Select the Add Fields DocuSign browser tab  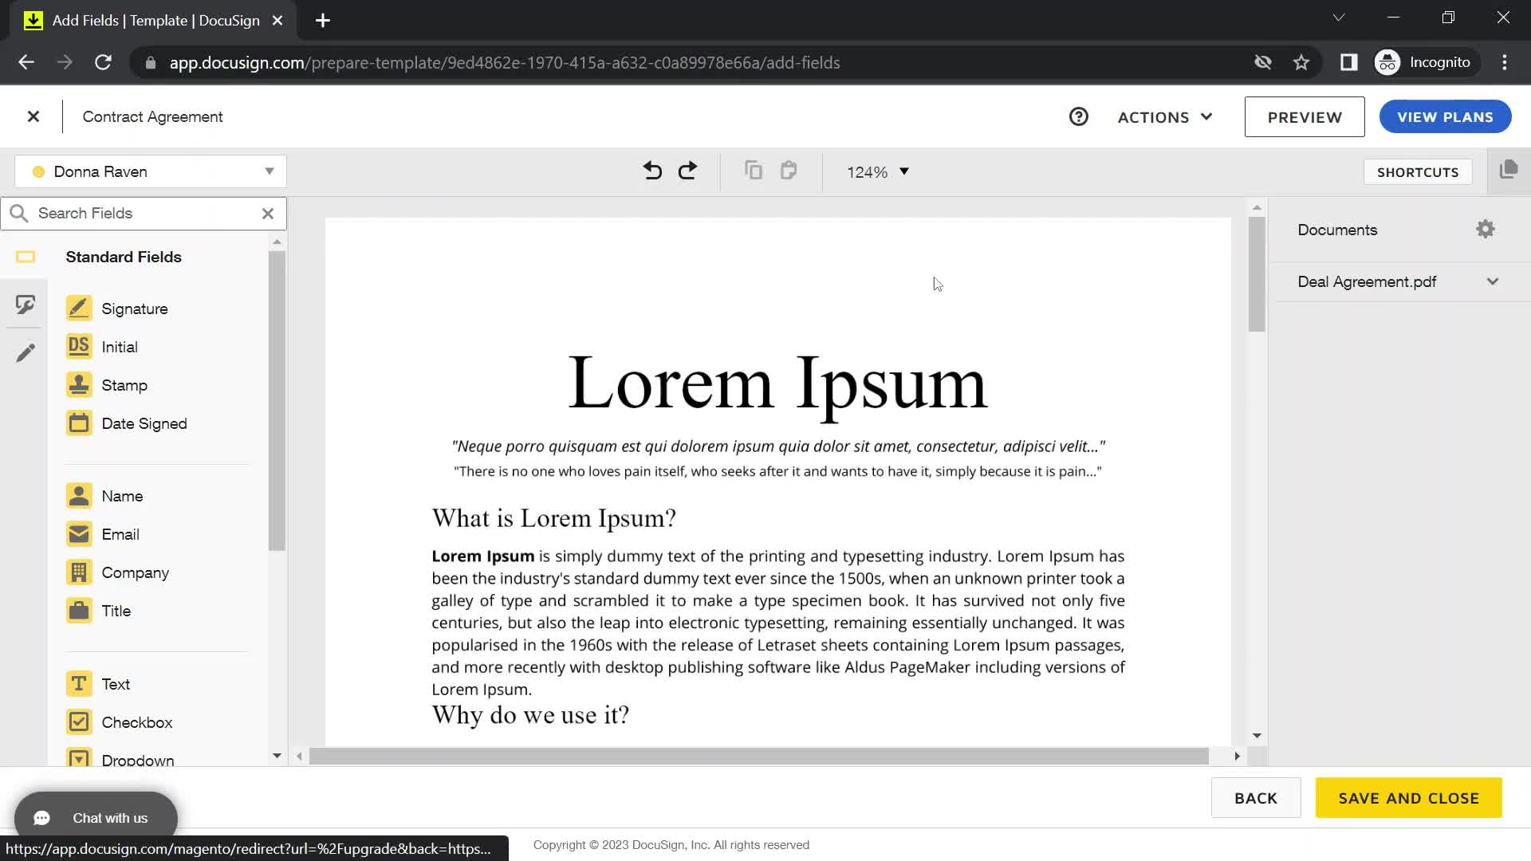(x=152, y=21)
